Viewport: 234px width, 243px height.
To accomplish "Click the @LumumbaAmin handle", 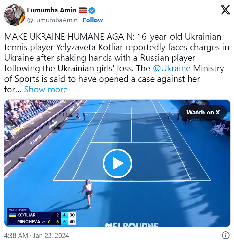I will point(52,20).
